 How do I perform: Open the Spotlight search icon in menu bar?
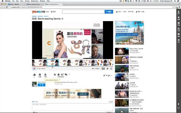pos(175,1)
